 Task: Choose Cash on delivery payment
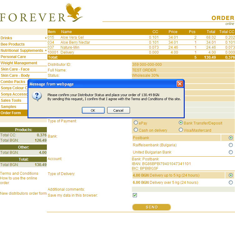point(136,130)
